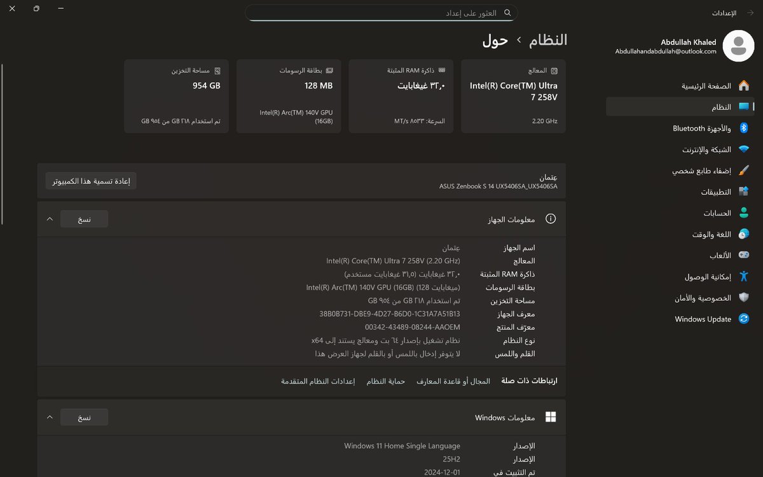Click the search magnifier icon
This screenshot has width=763, height=477.
click(x=507, y=13)
